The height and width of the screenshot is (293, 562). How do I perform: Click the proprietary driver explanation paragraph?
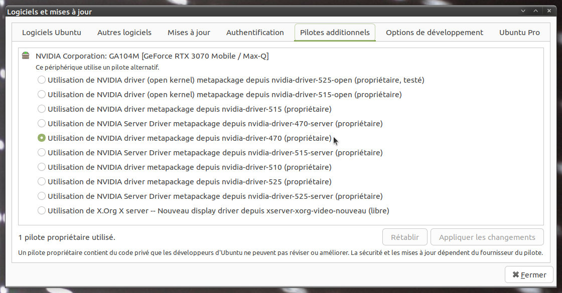(280, 252)
